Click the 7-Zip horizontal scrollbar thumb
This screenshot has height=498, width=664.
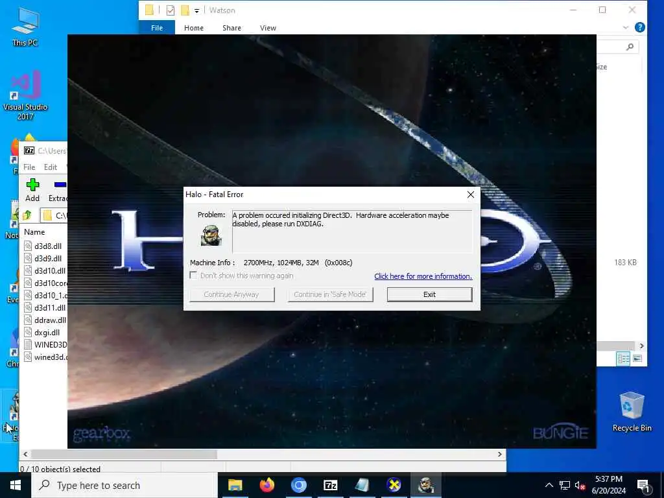(124, 454)
